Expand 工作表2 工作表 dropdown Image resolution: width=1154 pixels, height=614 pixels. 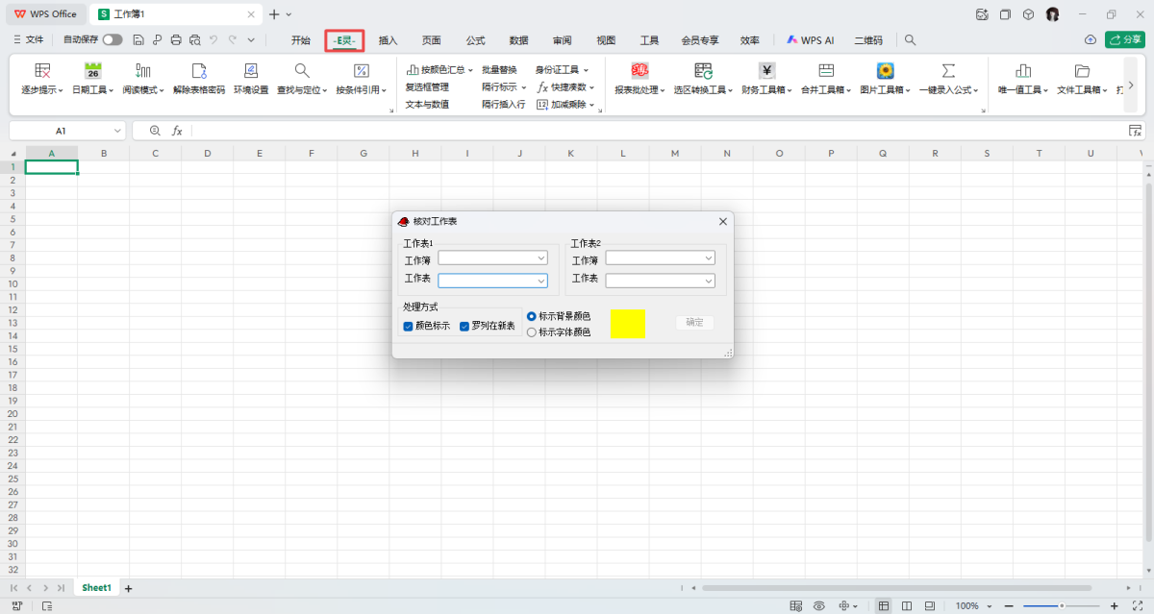pyautogui.click(x=709, y=281)
